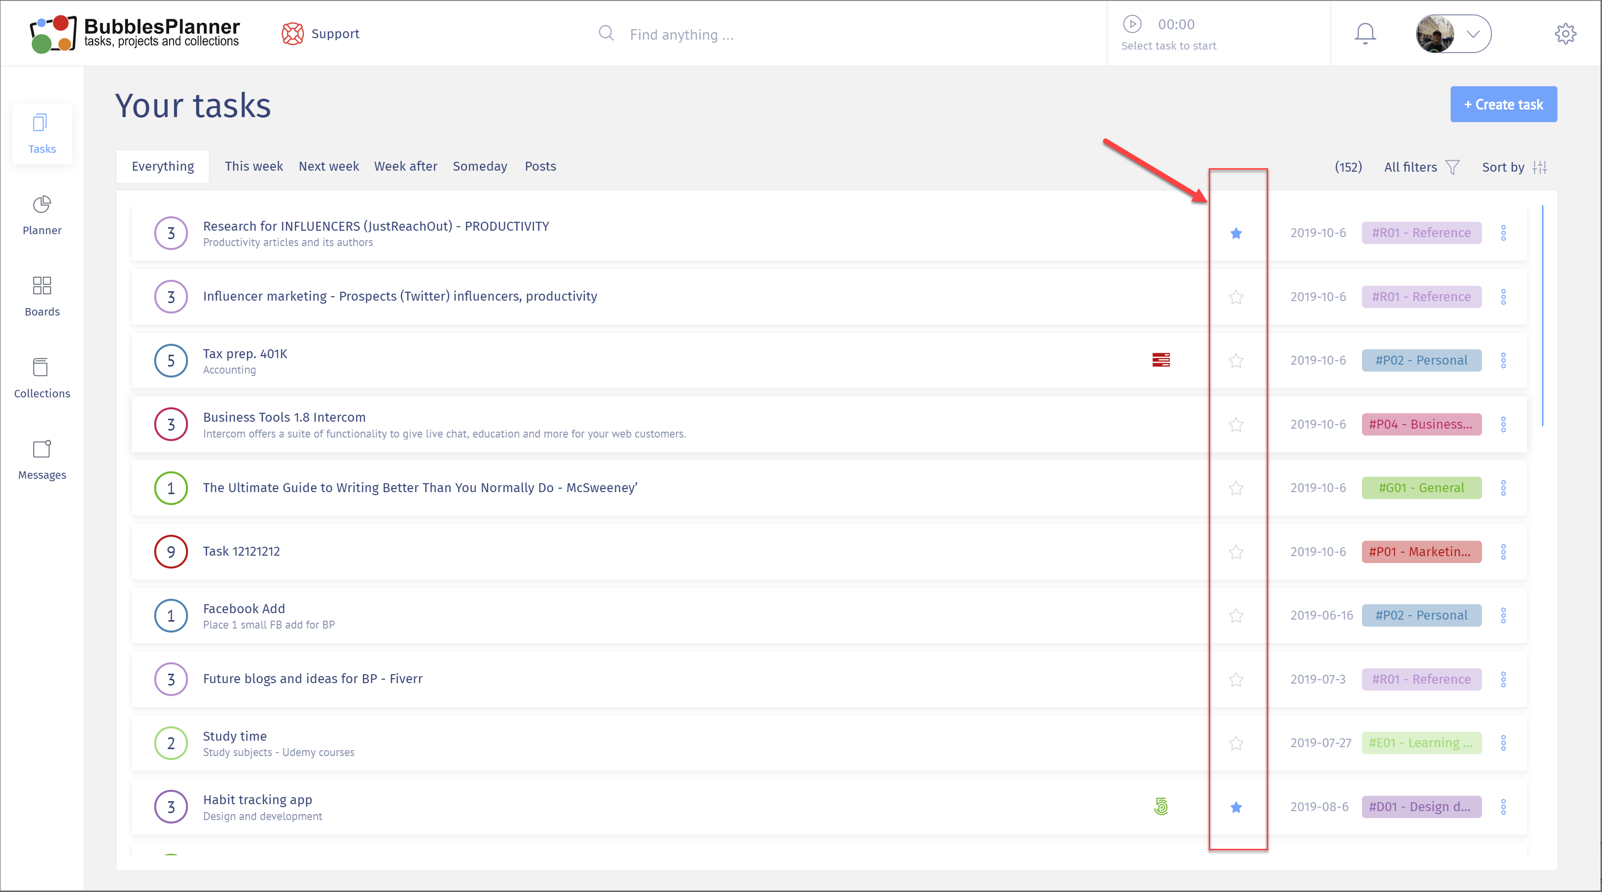Viewport: 1602px width, 892px height.
Task: Start the timer play button
Action: tap(1132, 24)
